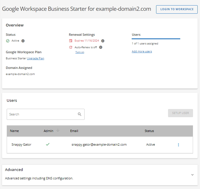Viewport: 200px width, 189px height.
Task: Click the Google Workspace Plan label
Action: pyautogui.click(x=24, y=52)
